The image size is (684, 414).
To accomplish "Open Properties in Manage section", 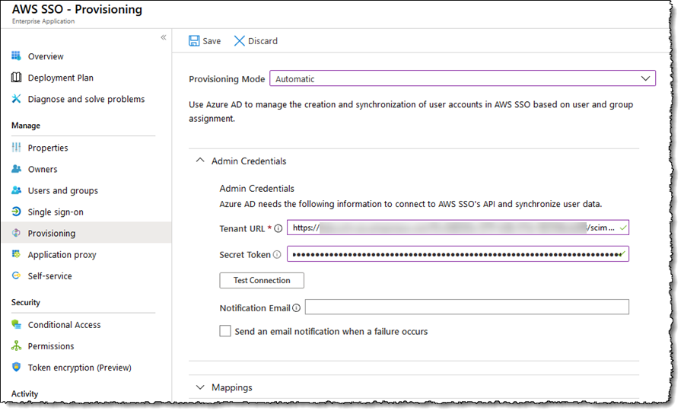I will [x=48, y=148].
